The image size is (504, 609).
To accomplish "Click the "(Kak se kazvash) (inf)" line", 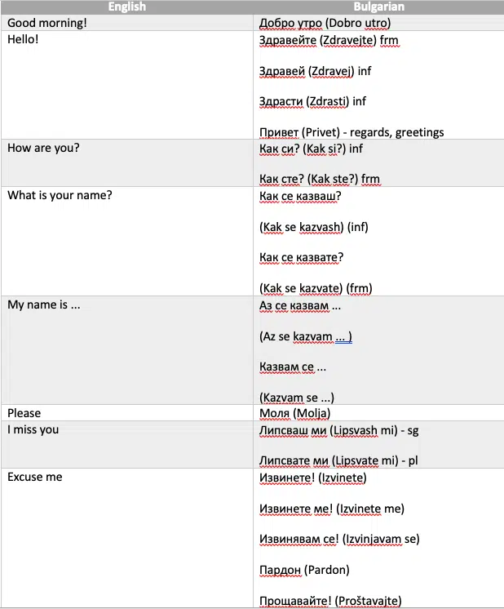I will (x=314, y=227).
